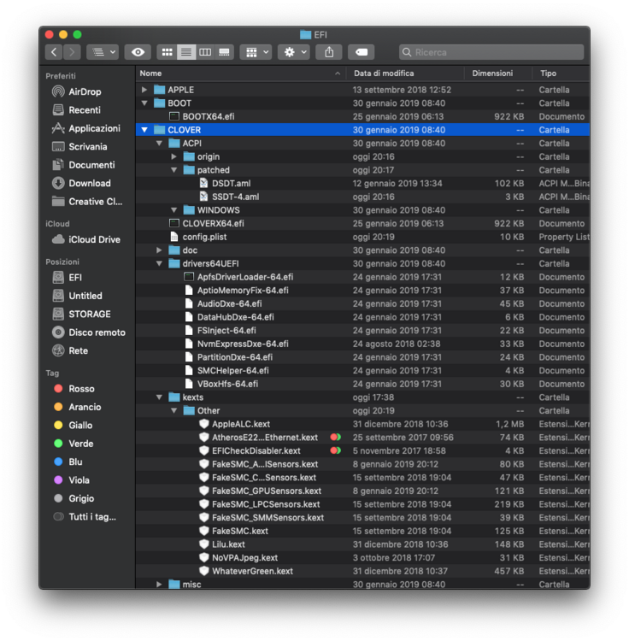Image resolution: width=629 pixels, height=641 pixels.
Task: Click the Edit Tags toolbar button
Action: click(x=361, y=52)
